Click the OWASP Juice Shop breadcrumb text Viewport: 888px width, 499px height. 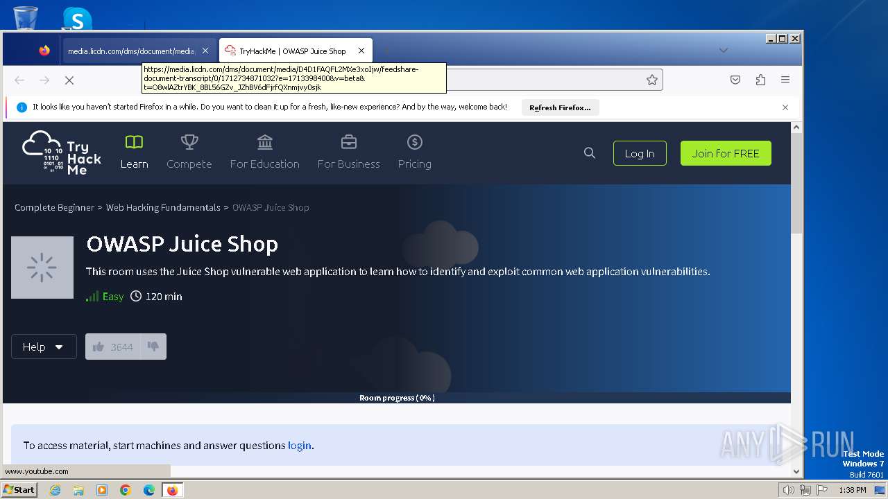[271, 207]
